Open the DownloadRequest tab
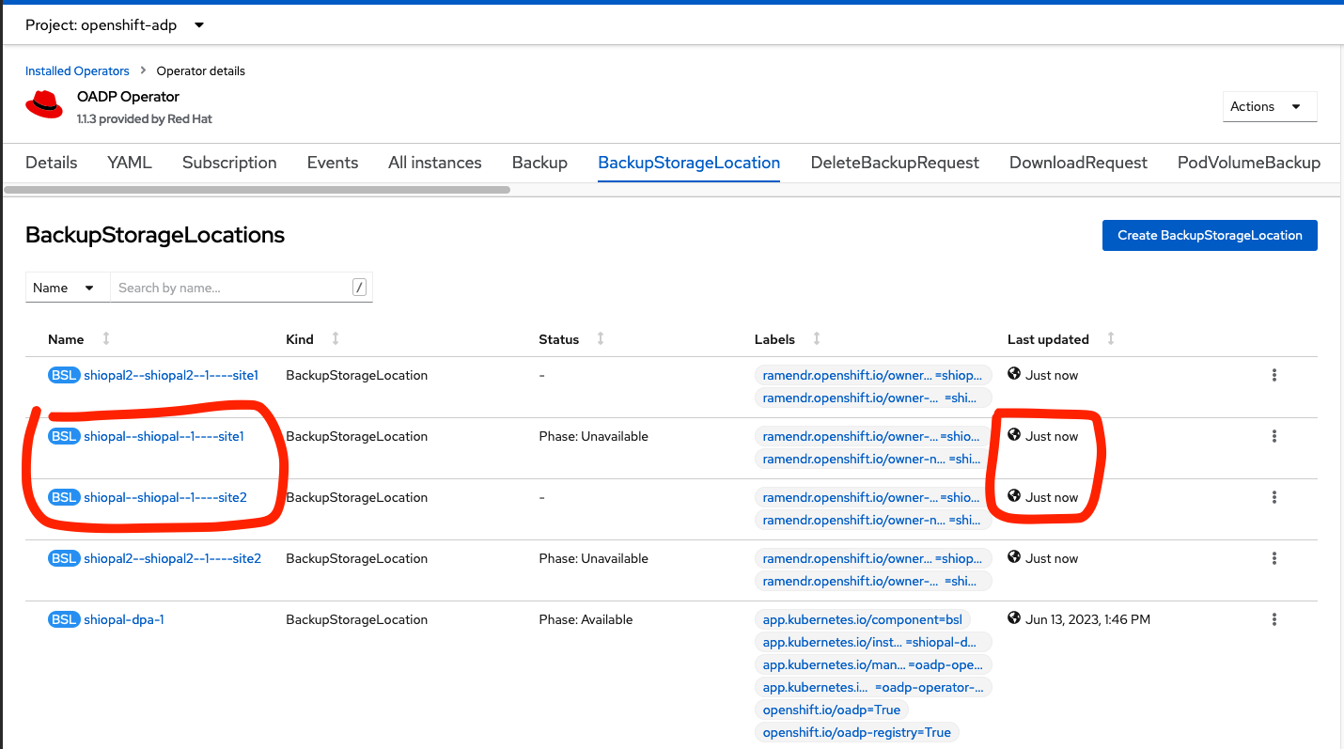The width and height of the screenshot is (1344, 749). 1078,163
